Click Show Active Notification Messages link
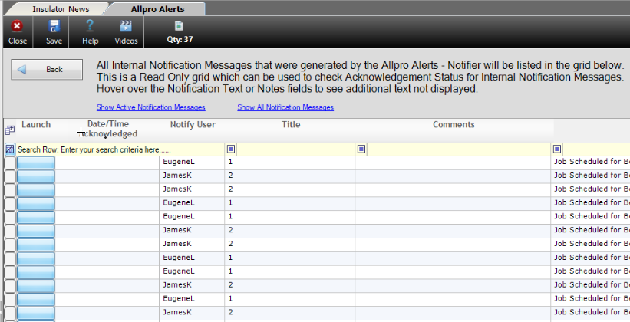Screen dimensions: 630x322 (x=151, y=107)
